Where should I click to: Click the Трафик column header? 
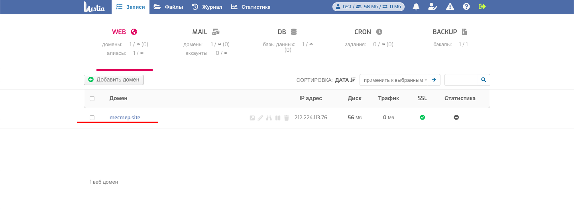(389, 98)
